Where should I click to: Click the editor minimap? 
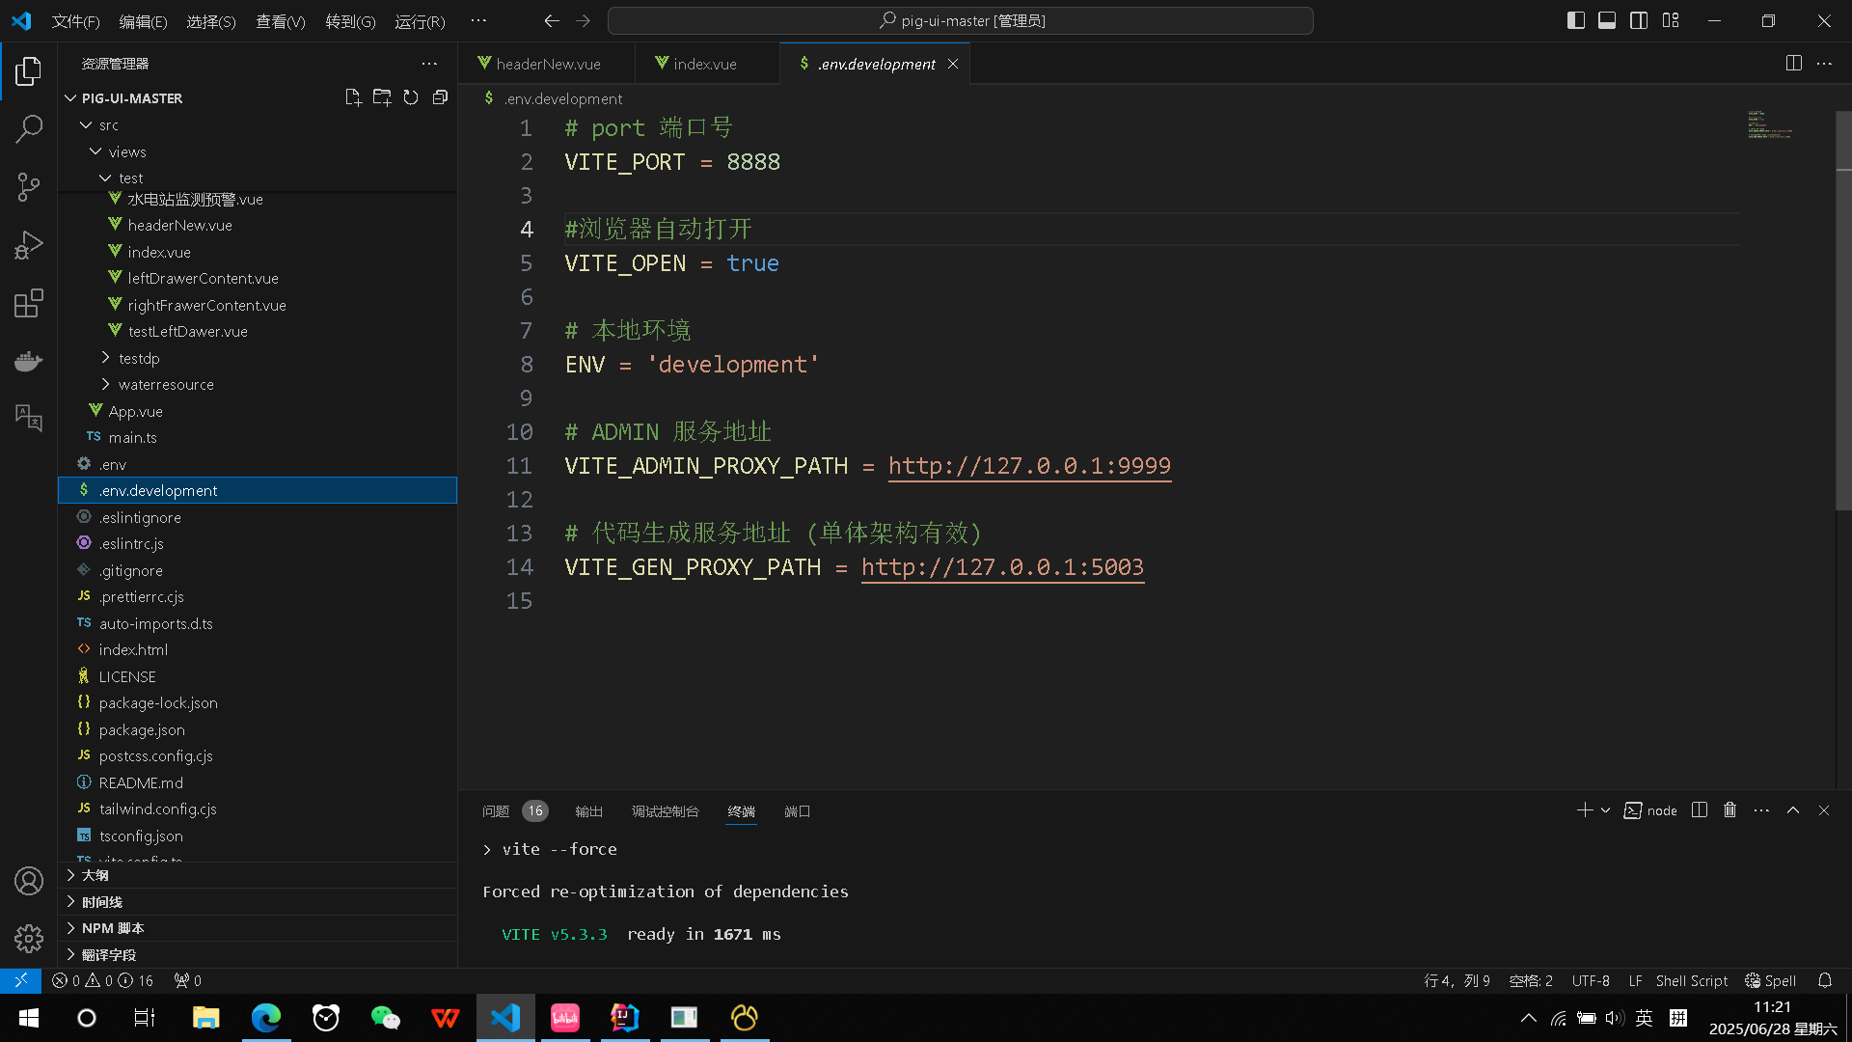tap(1770, 125)
